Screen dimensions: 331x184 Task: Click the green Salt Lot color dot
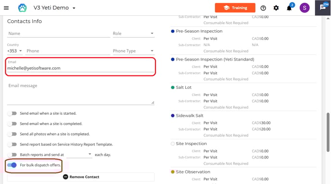tap(172, 87)
